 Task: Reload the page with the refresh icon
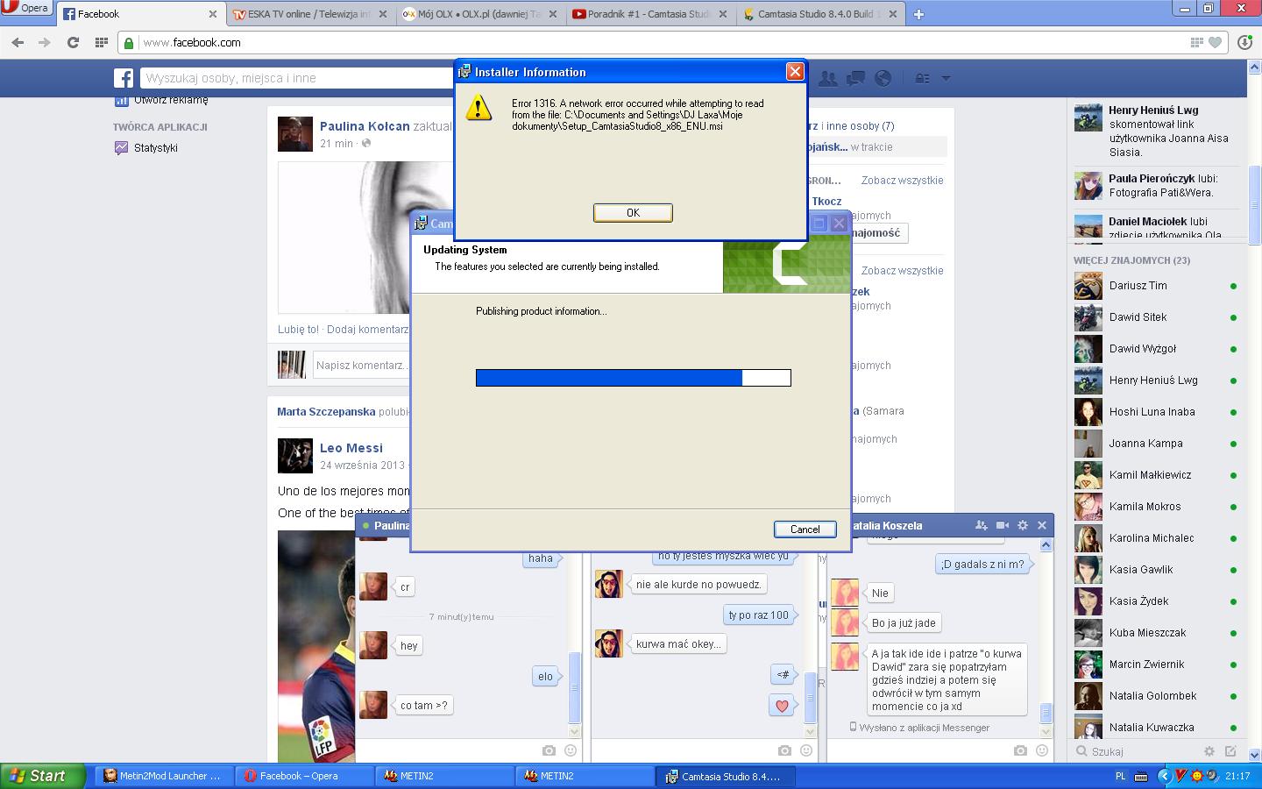(x=74, y=42)
